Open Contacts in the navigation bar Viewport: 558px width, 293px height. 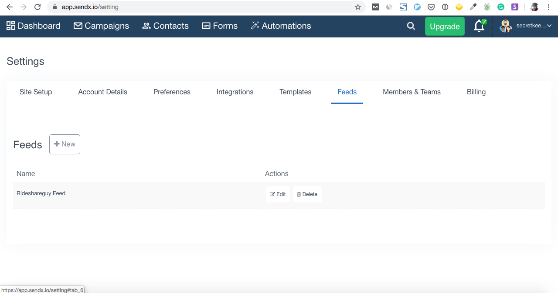(x=165, y=26)
